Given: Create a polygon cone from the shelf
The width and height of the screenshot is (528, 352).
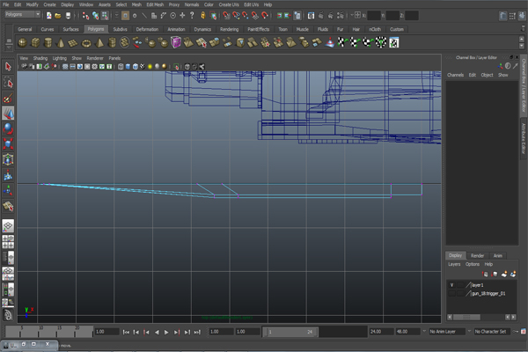Looking at the screenshot, I should tap(61, 43).
